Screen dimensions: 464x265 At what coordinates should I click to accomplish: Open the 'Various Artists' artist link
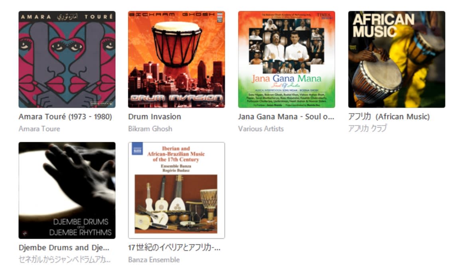click(x=261, y=129)
